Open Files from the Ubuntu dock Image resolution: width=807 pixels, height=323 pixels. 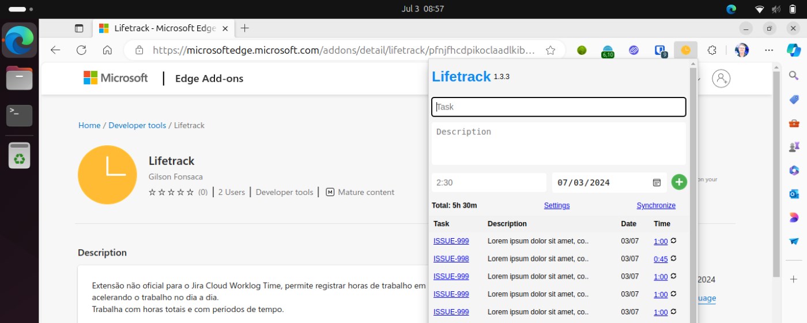(x=20, y=78)
